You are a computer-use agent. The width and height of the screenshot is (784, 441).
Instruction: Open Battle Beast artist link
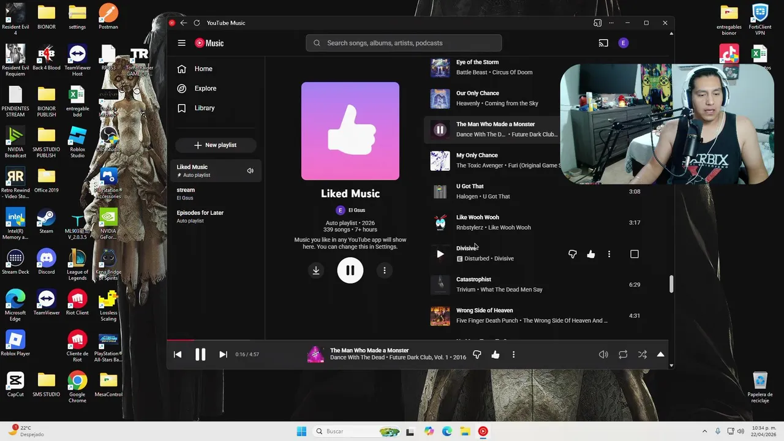pyautogui.click(x=473, y=72)
